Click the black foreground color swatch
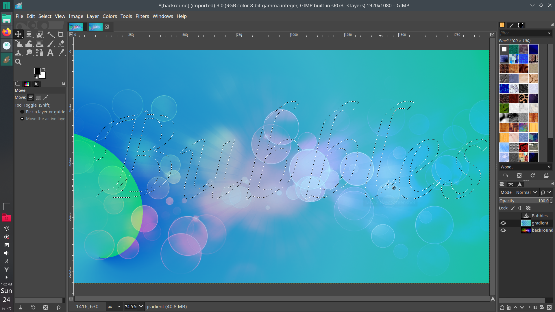 point(37,71)
